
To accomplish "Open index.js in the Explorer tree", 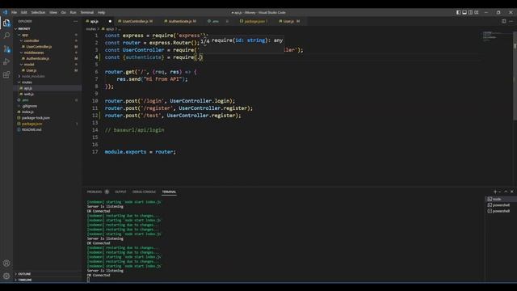I will coord(27,112).
